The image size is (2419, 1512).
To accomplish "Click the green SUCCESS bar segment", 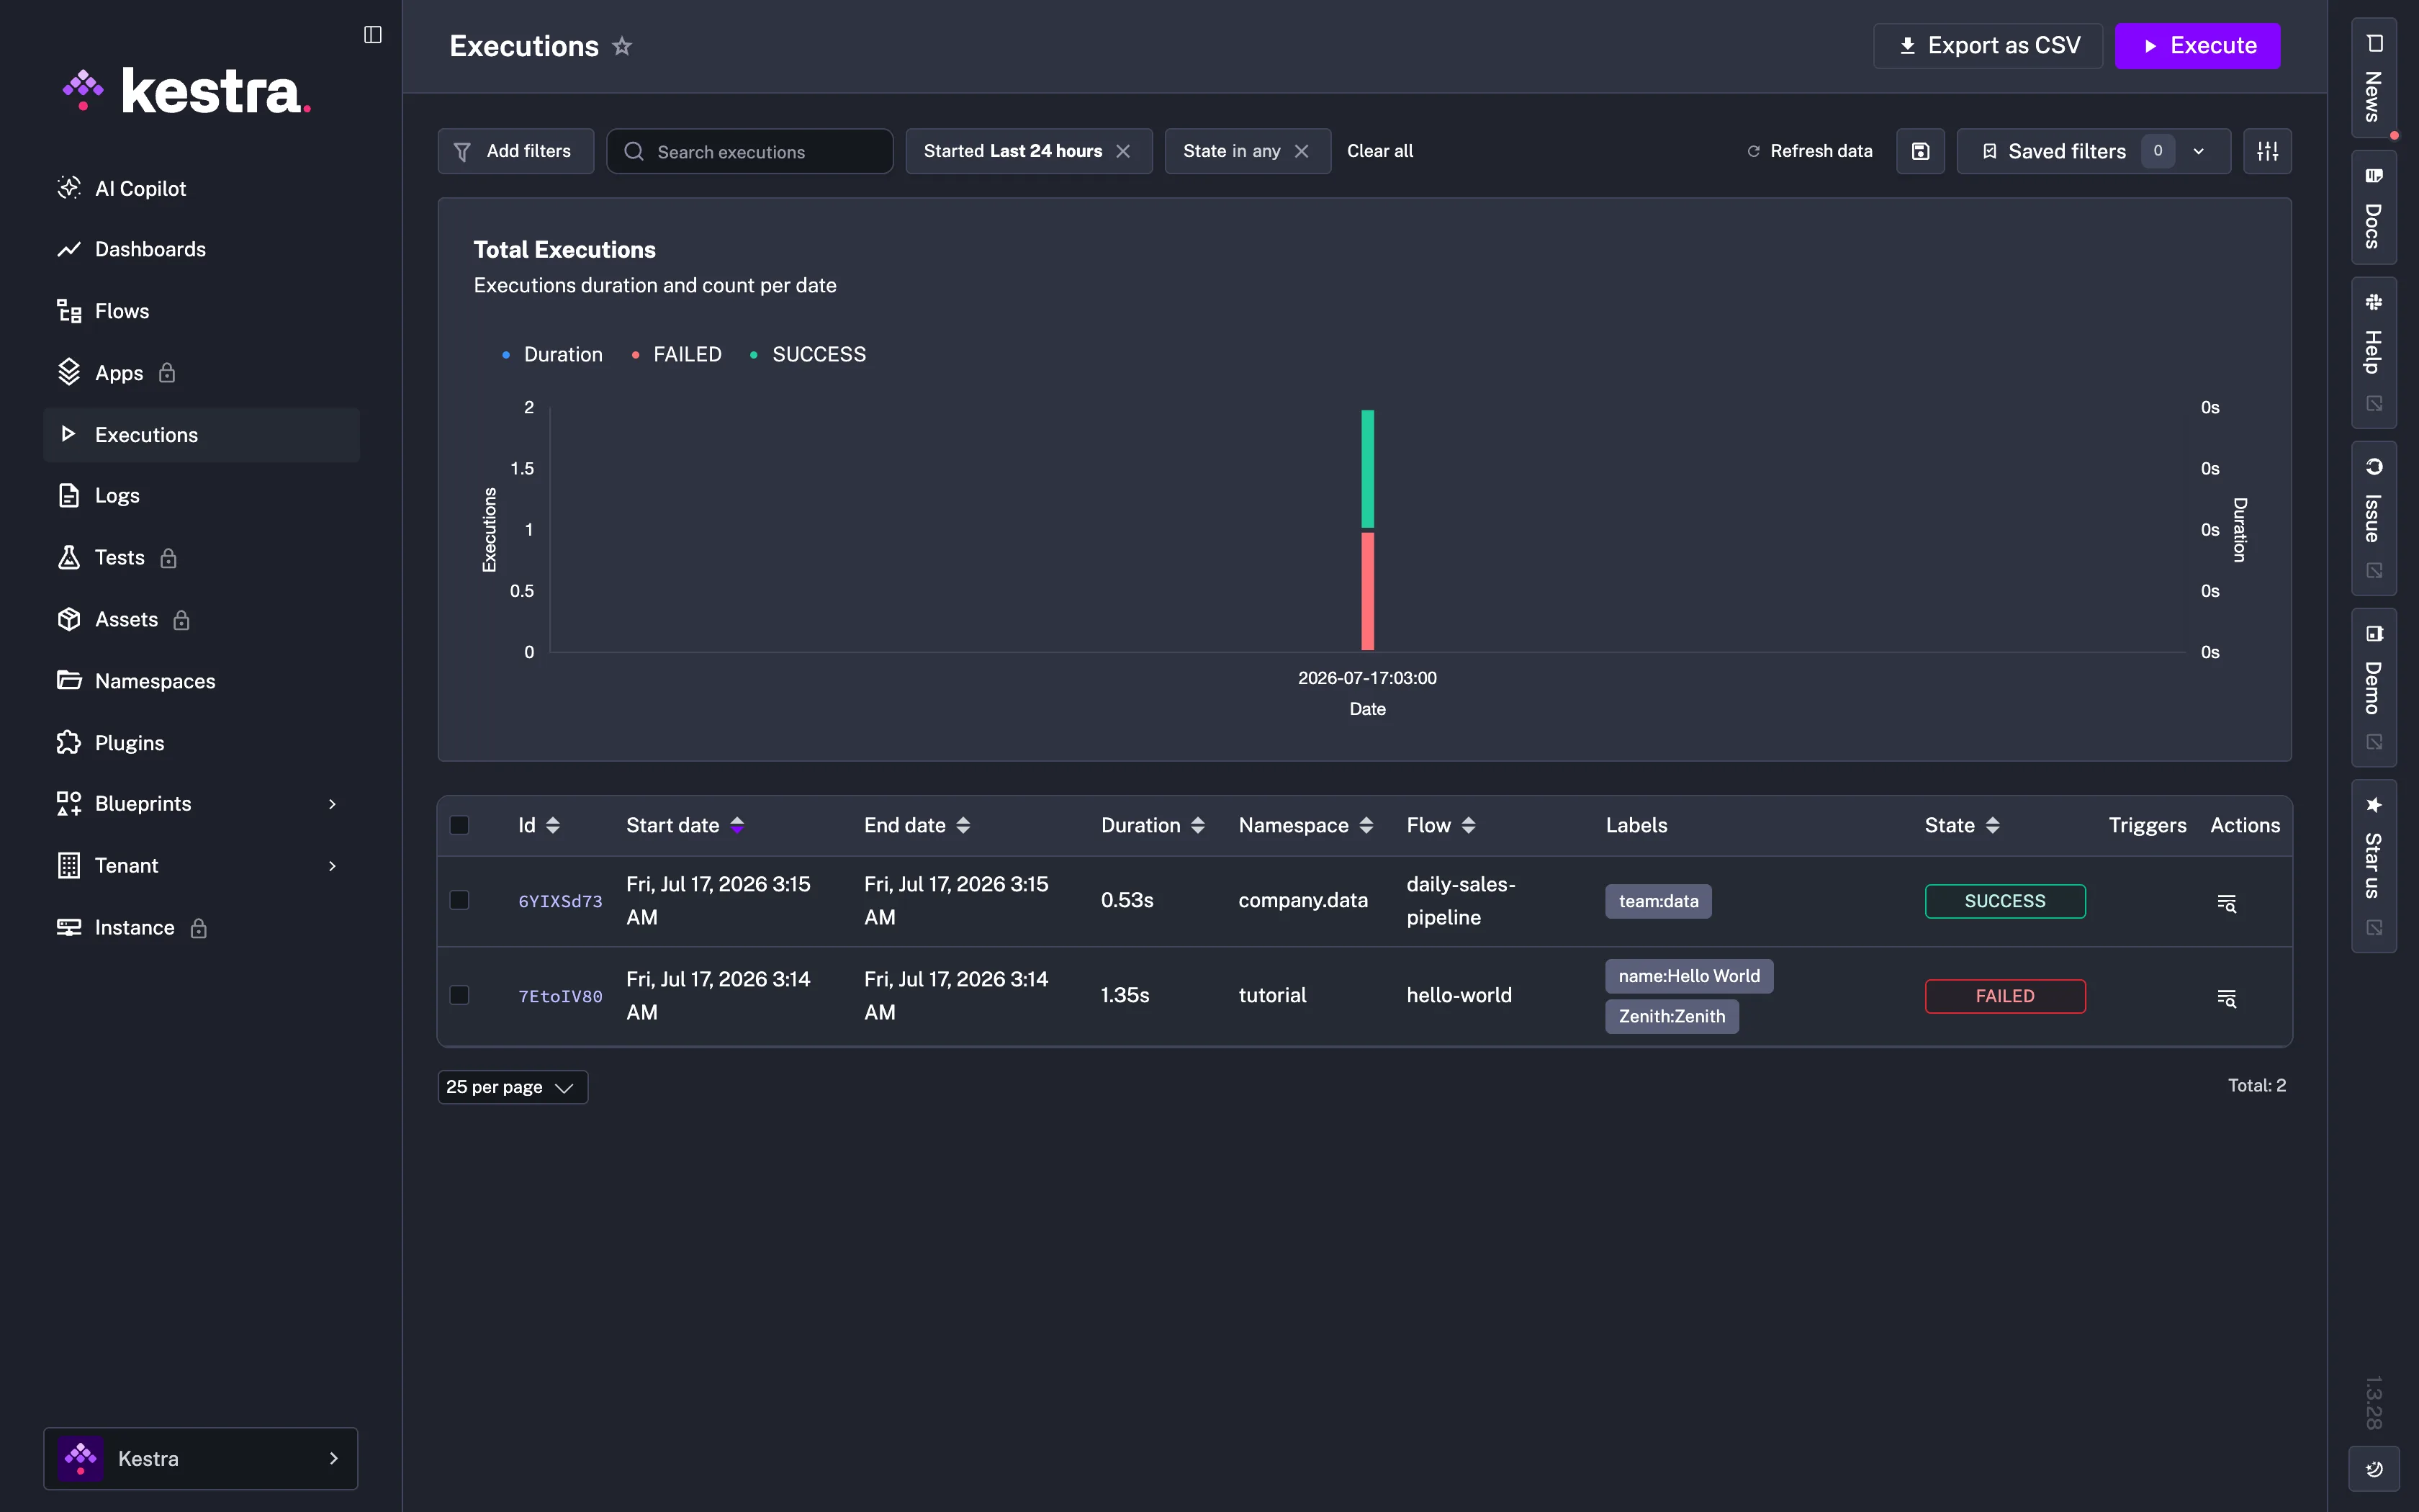I will coord(1367,469).
